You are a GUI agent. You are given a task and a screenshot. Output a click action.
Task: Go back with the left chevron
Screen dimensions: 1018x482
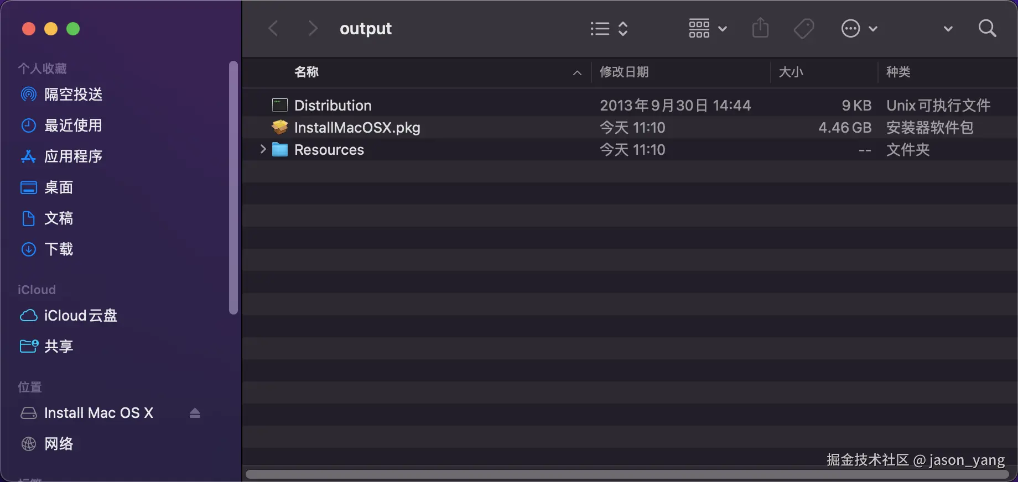point(273,28)
